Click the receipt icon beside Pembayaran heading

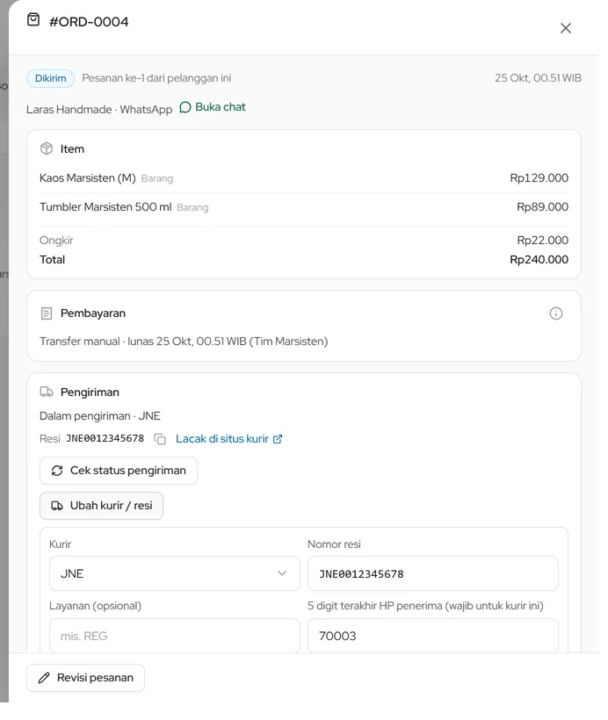[47, 313]
